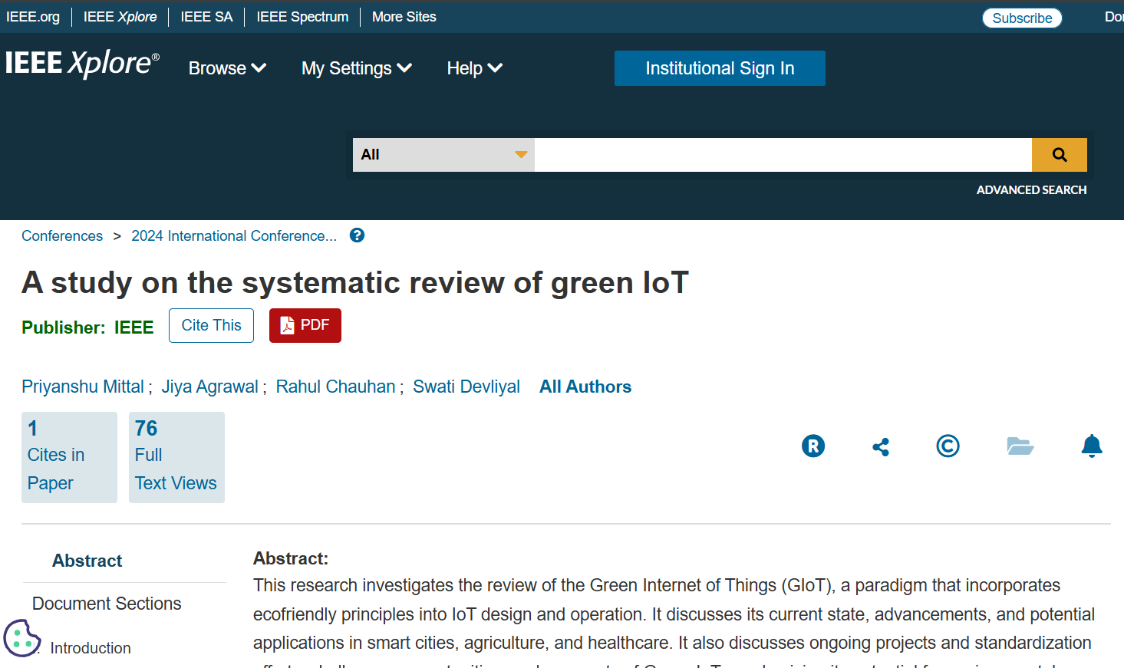View author Swati Devliyal

(466, 387)
